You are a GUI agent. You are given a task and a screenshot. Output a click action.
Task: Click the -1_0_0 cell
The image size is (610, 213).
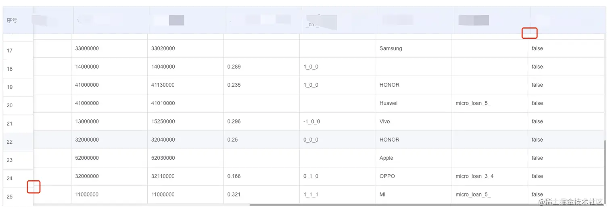[312, 121]
